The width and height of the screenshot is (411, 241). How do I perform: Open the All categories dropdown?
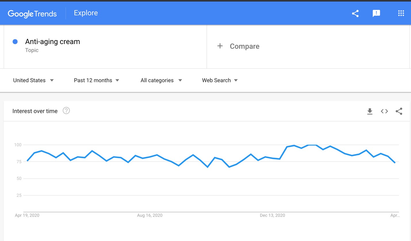pyautogui.click(x=161, y=80)
